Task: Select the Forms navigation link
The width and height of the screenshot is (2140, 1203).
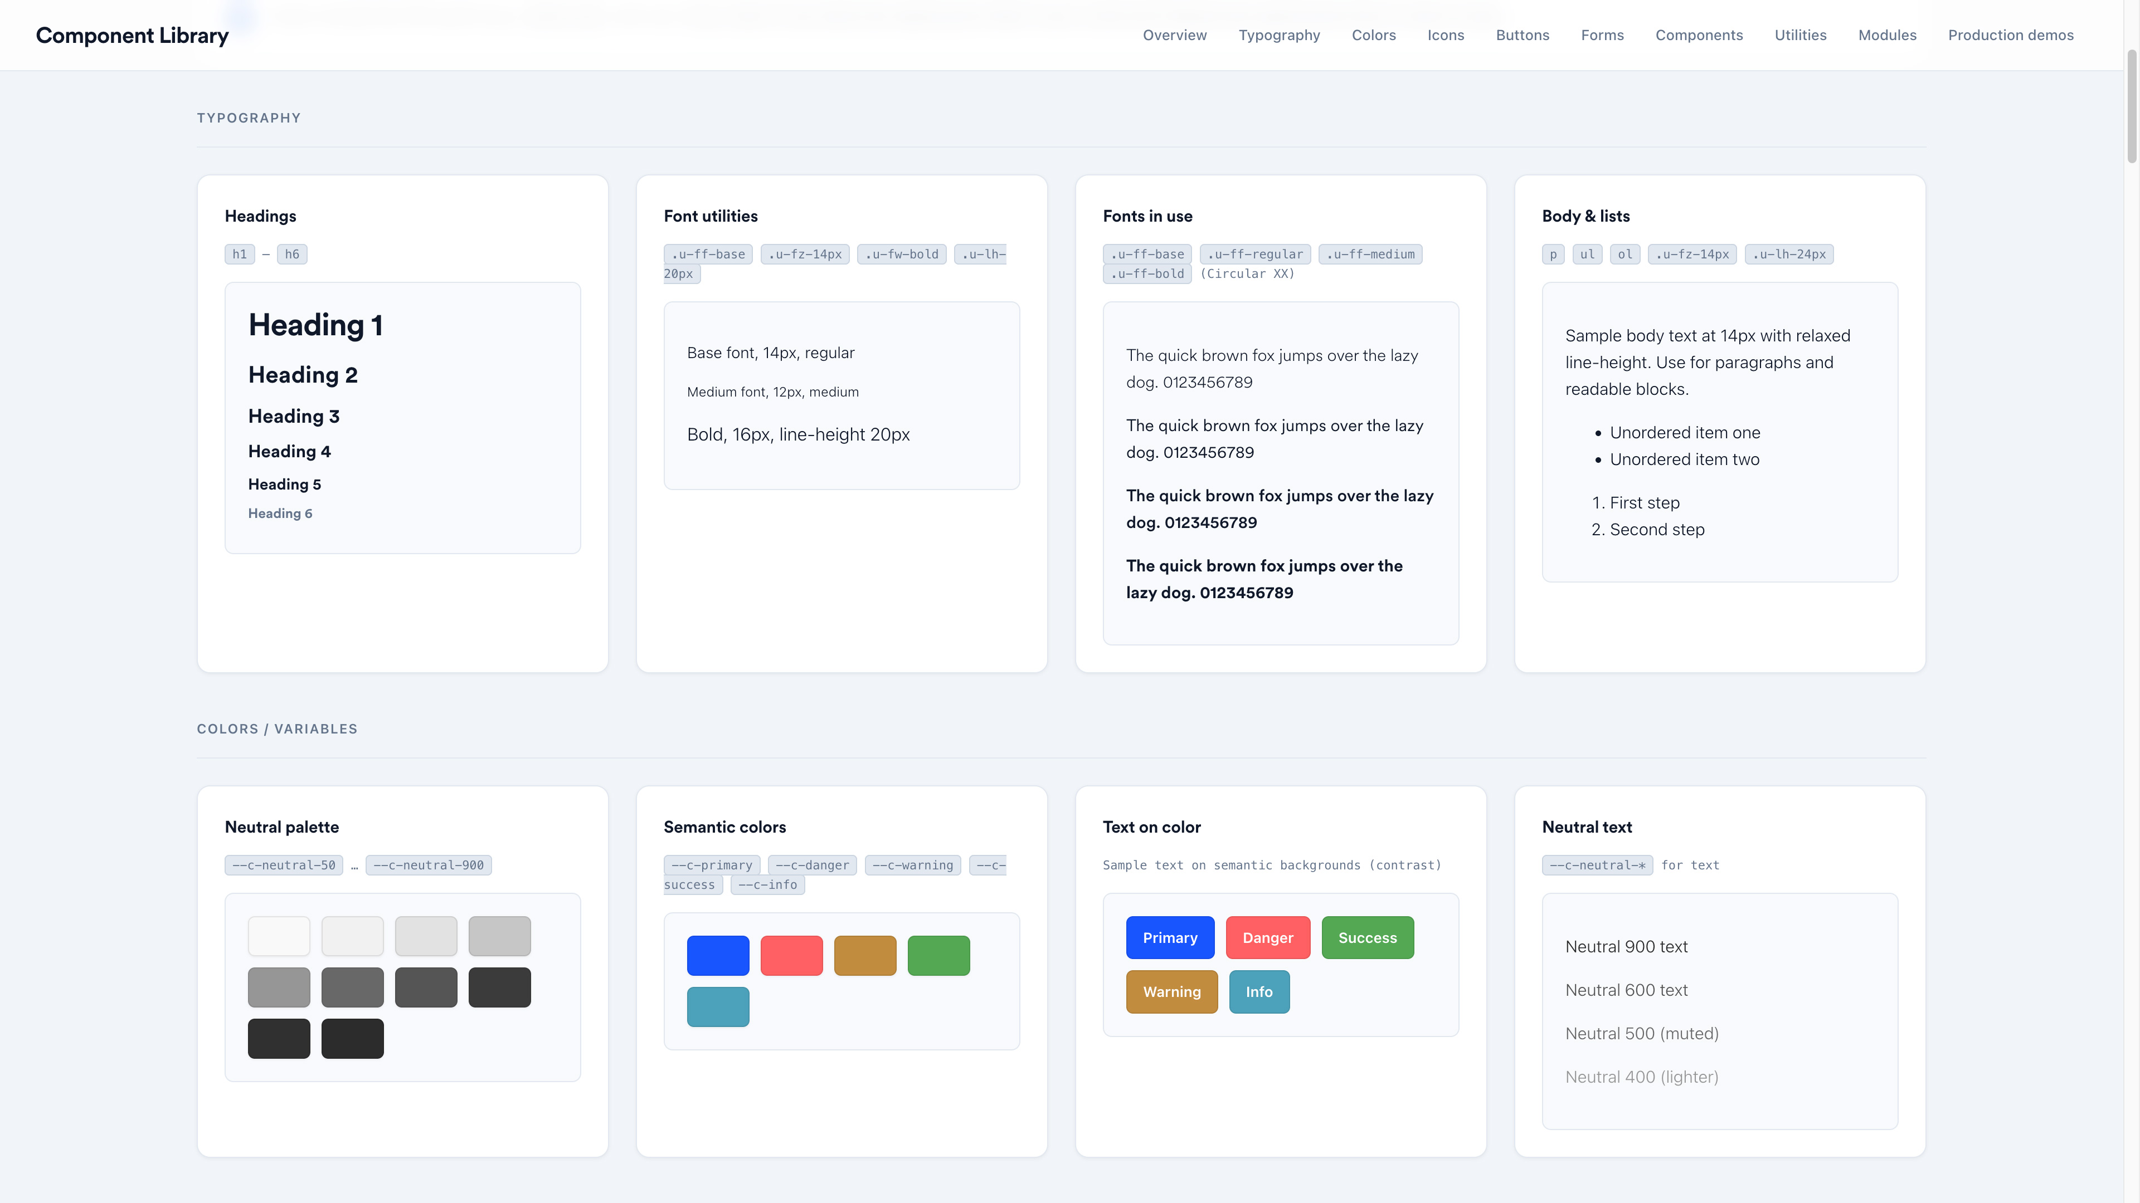Action: coord(1602,35)
